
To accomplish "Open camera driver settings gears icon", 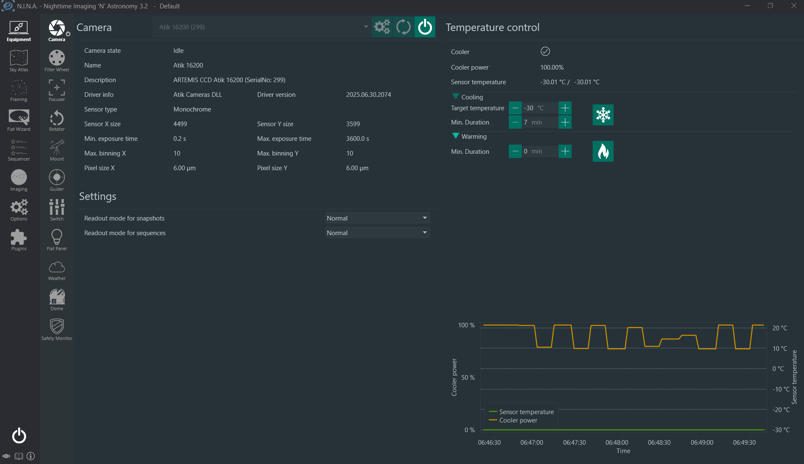I will point(382,27).
